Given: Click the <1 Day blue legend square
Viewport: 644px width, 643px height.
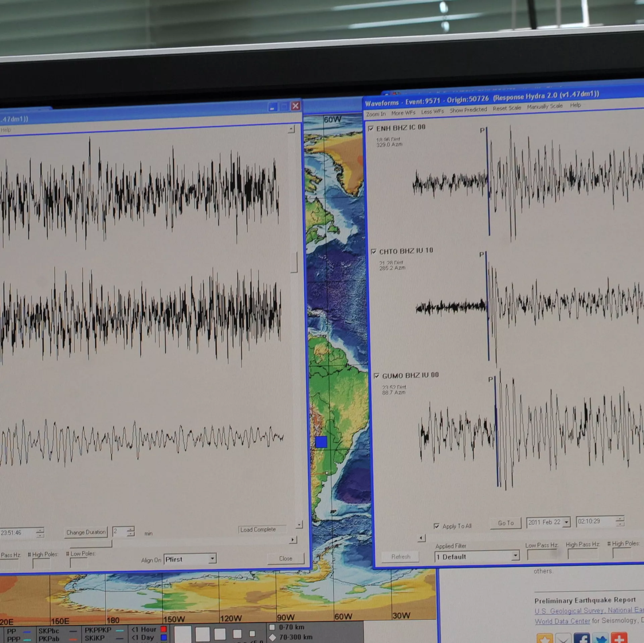Looking at the screenshot, I should (x=164, y=637).
